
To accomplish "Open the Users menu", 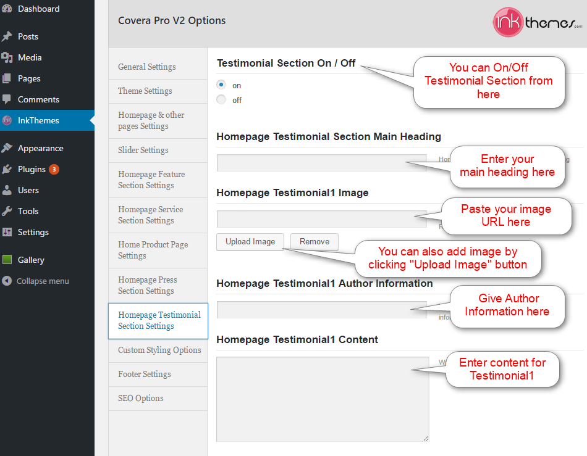I will pyautogui.click(x=47, y=190).
